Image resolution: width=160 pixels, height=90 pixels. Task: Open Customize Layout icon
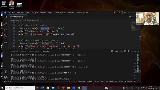coord(125,12)
